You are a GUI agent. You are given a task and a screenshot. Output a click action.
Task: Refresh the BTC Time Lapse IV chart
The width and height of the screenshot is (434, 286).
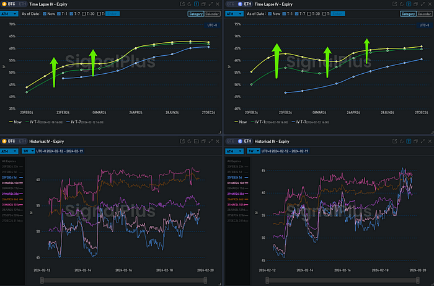[190, 4]
